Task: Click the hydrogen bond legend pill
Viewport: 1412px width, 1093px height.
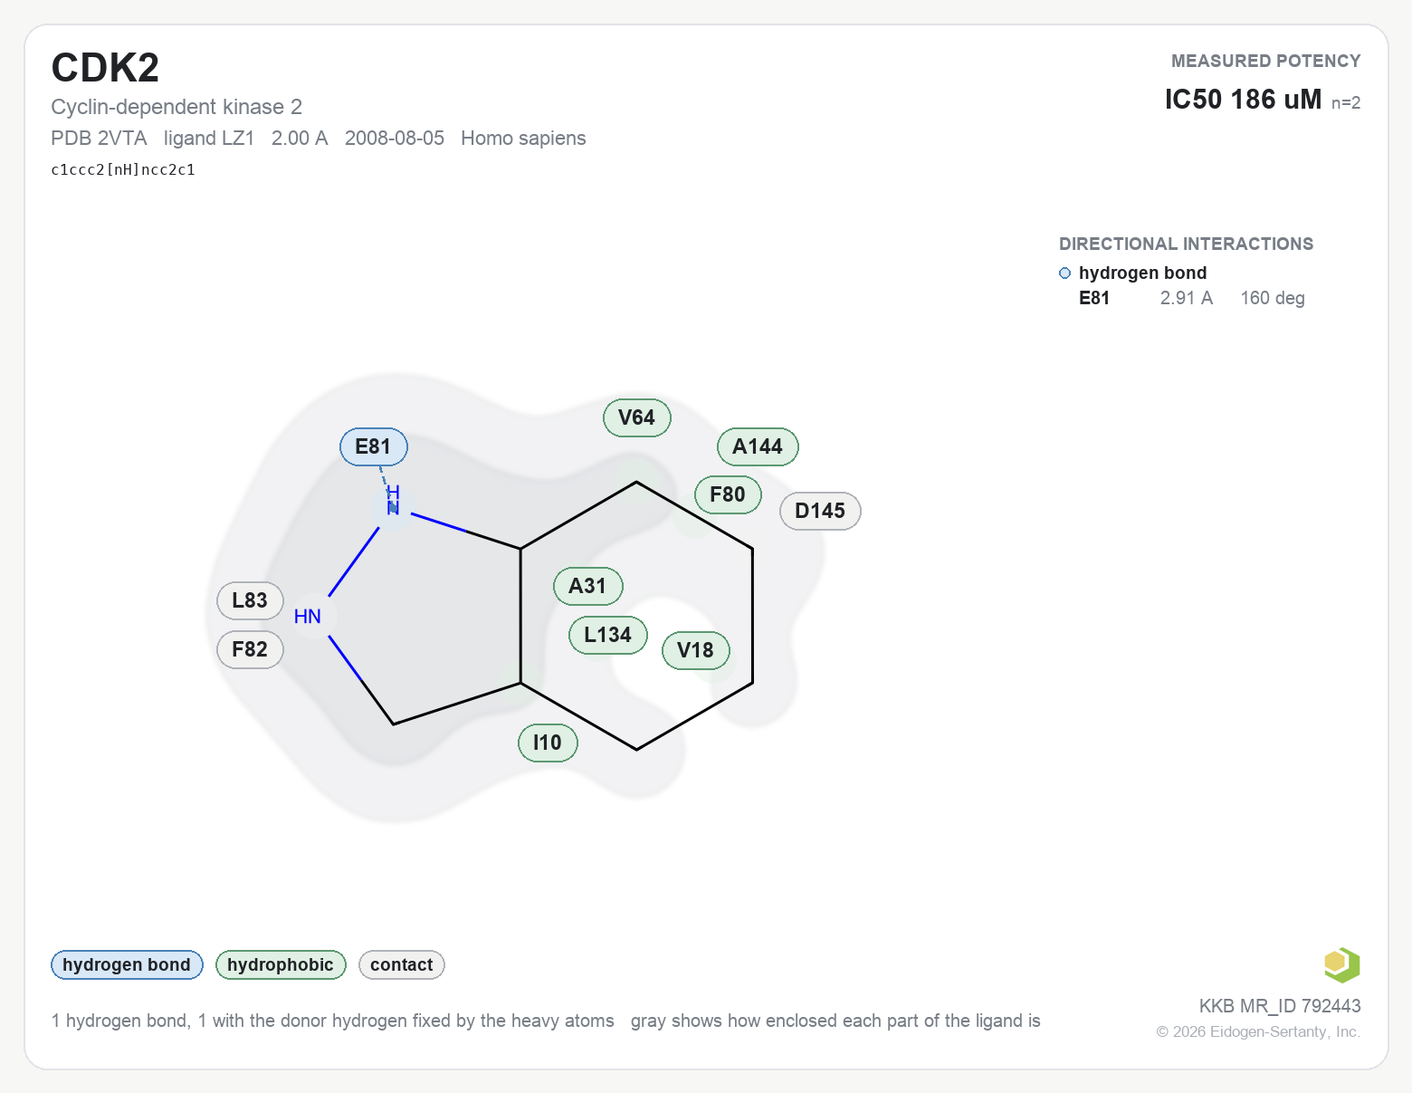Action: tap(127, 964)
